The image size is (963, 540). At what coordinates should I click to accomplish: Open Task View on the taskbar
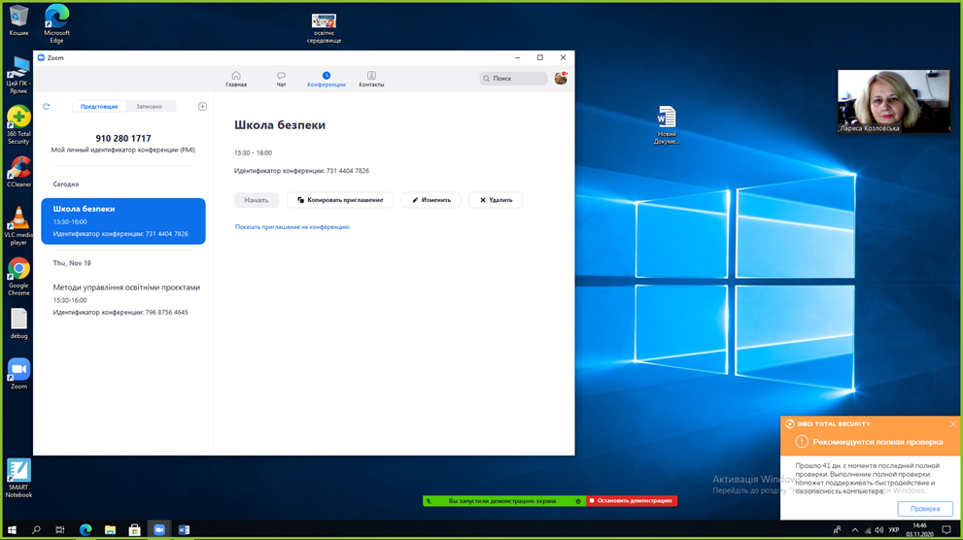[60, 529]
